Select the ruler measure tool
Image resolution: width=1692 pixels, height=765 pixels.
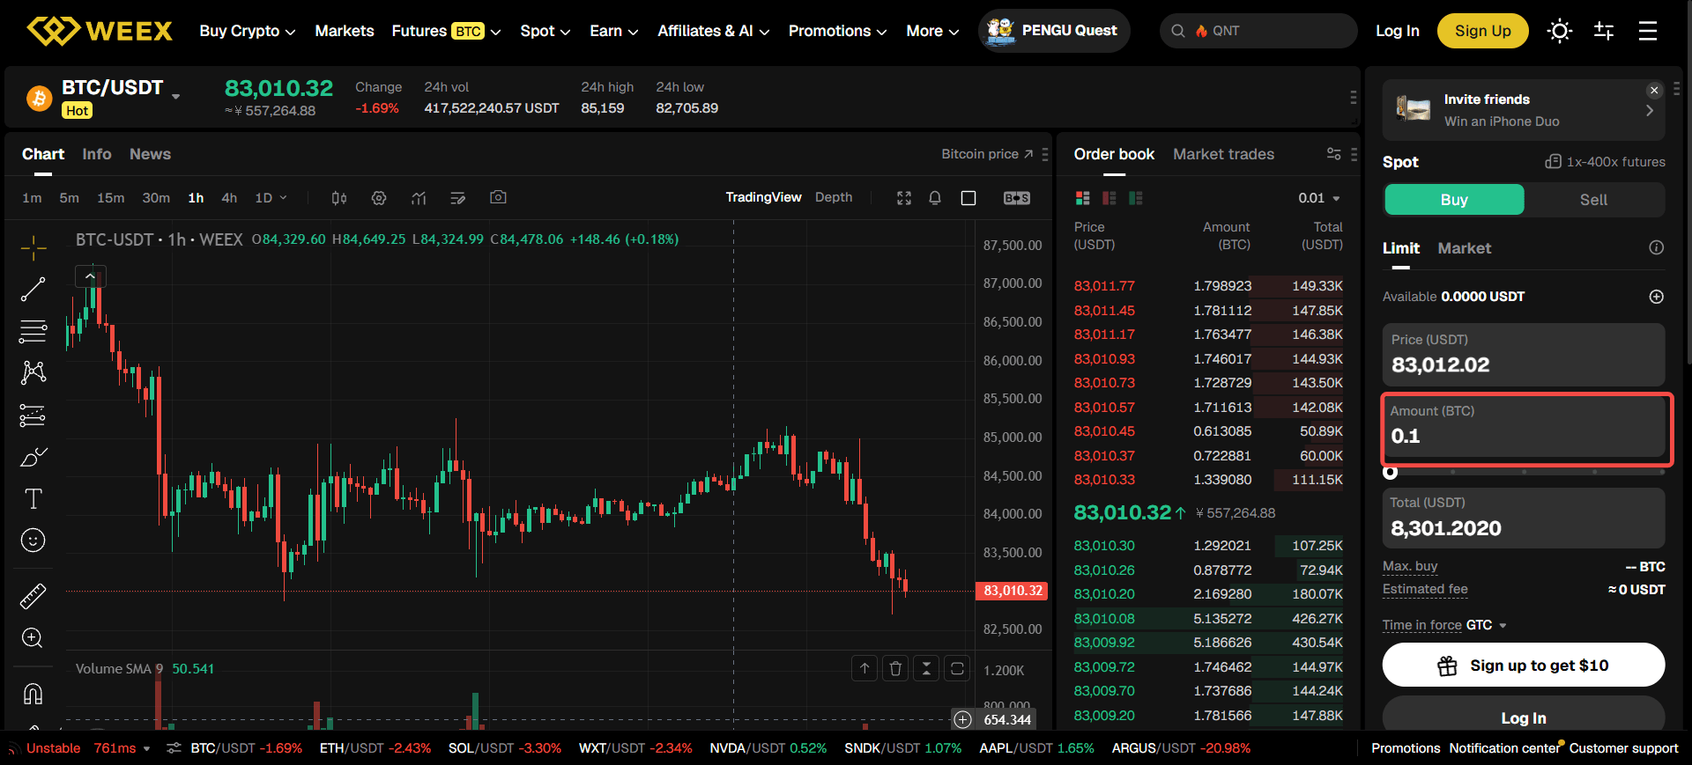tap(33, 596)
